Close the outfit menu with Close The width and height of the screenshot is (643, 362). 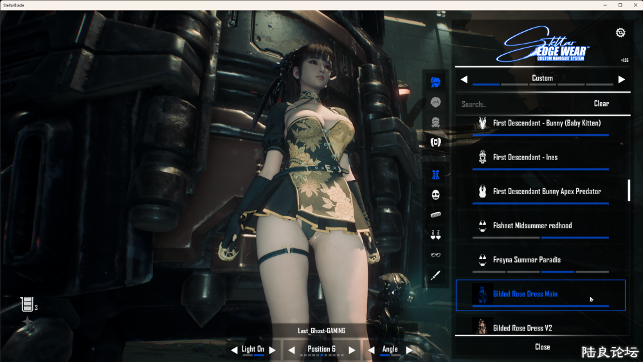543,347
